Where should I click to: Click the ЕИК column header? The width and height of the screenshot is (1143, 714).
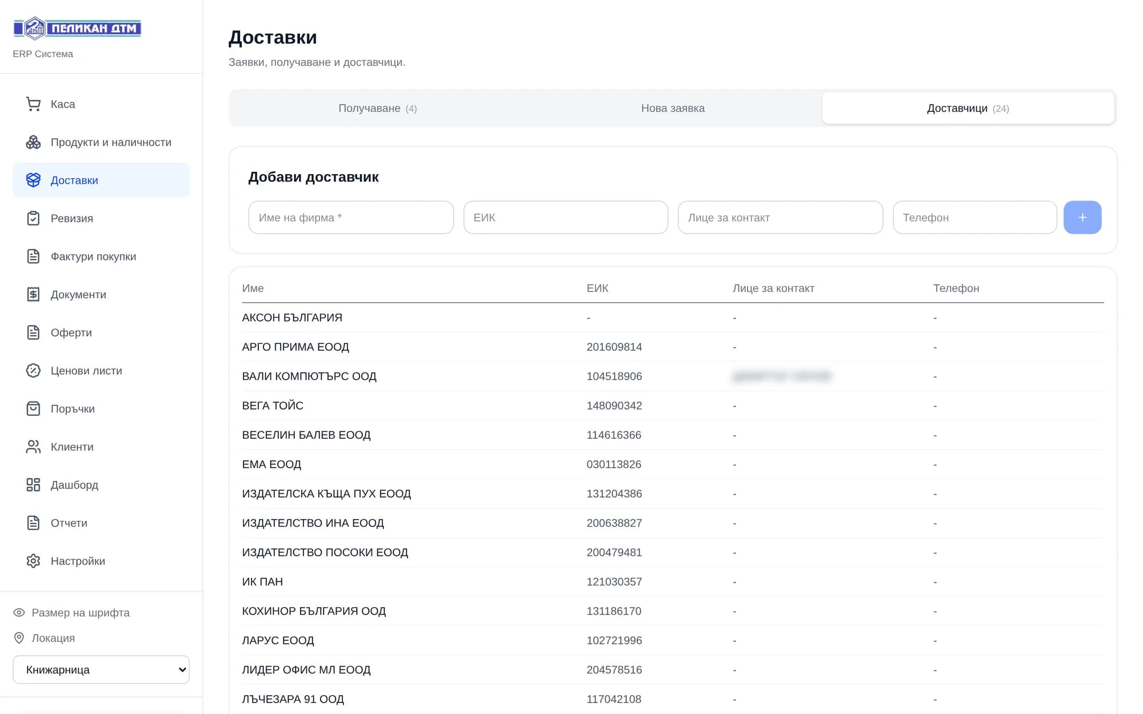597,288
